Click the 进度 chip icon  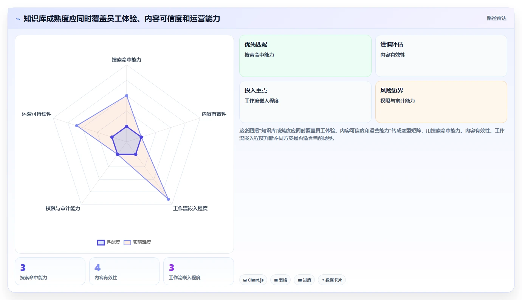click(299, 280)
